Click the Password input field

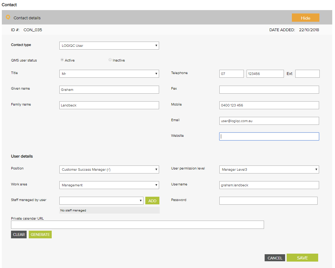(x=268, y=201)
